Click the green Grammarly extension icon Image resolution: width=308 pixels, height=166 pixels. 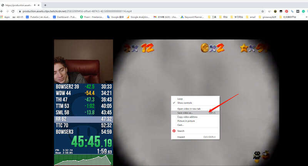(x=303, y=12)
